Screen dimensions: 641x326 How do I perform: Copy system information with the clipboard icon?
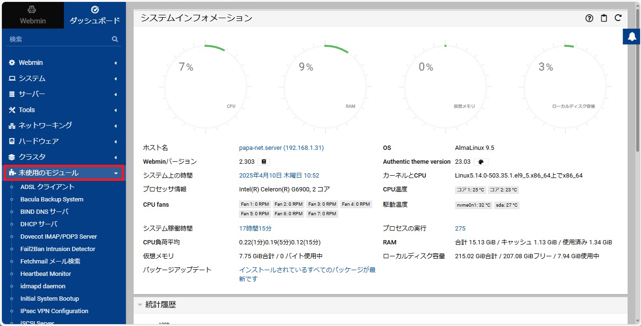604,18
